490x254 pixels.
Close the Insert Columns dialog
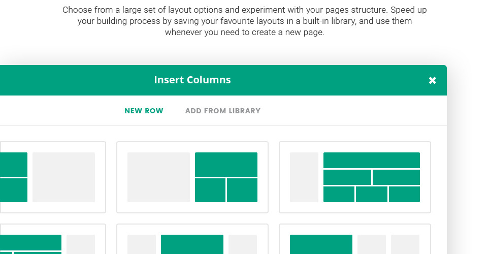(x=432, y=80)
